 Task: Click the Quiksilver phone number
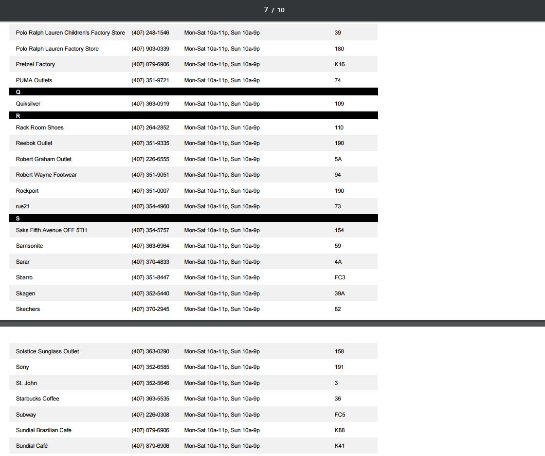click(x=150, y=104)
